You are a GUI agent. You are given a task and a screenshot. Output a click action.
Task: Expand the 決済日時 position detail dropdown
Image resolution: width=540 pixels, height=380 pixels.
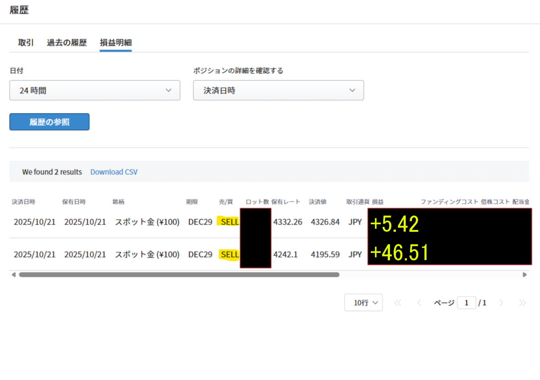coord(278,90)
